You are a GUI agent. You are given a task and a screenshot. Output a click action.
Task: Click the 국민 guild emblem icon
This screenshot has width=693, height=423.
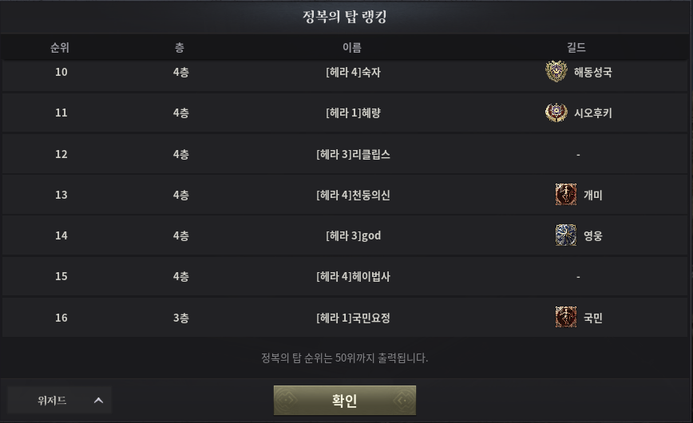[566, 318]
